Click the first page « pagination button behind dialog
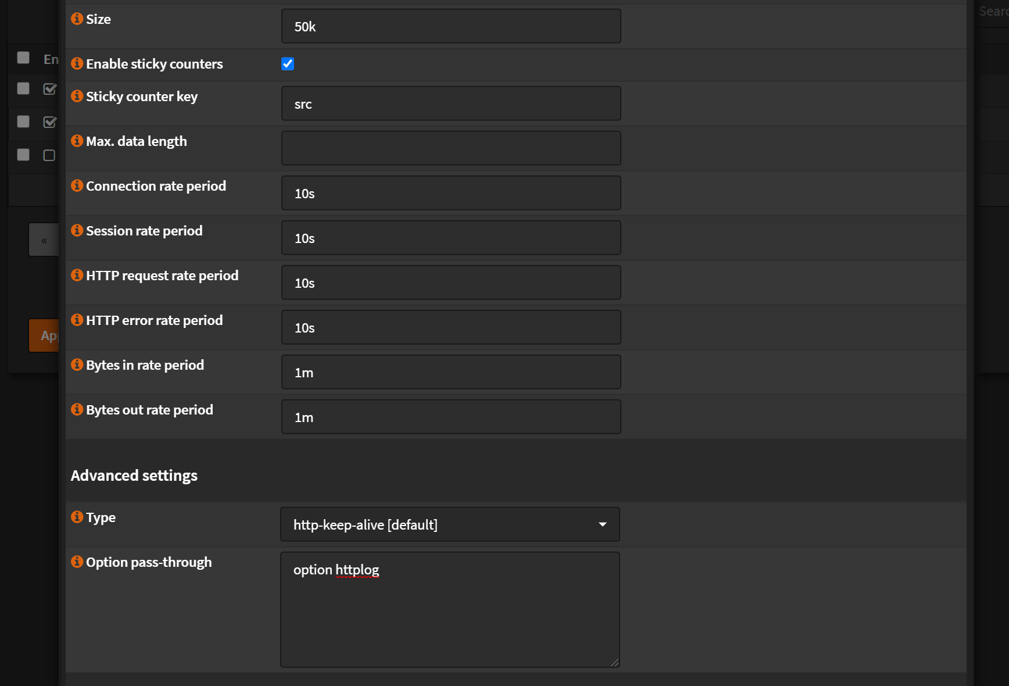This screenshot has width=1009, height=686. pyautogui.click(x=44, y=240)
